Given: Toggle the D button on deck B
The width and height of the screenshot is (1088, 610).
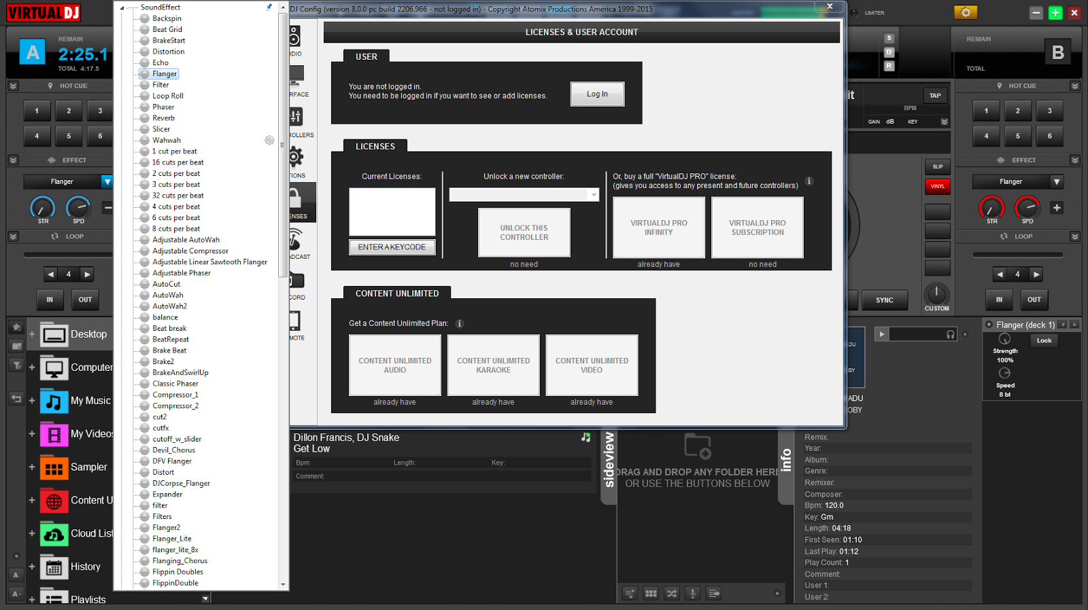Looking at the screenshot, I should point(889,52).
